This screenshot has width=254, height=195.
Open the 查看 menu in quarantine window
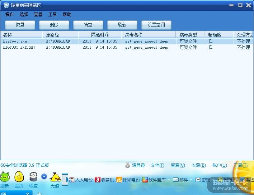[x=38, y=15]
